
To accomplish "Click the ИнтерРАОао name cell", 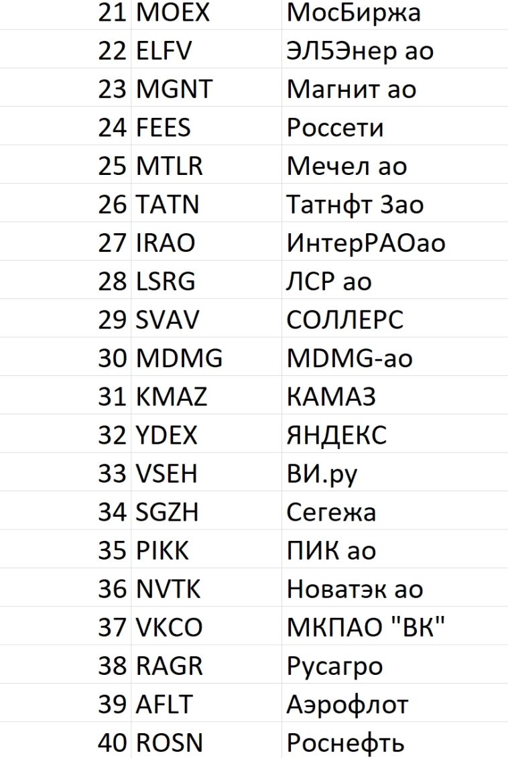I will 366,243.
